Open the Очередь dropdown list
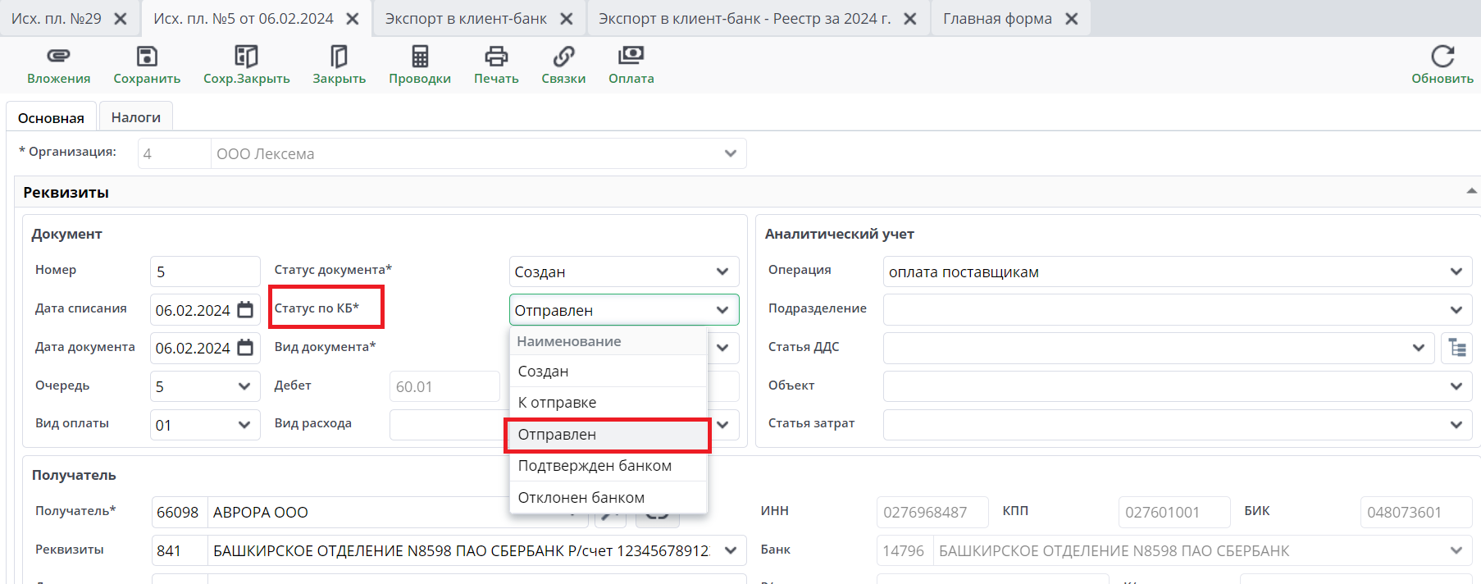The height and width of the screenshot is (584, 1481). 244,386
